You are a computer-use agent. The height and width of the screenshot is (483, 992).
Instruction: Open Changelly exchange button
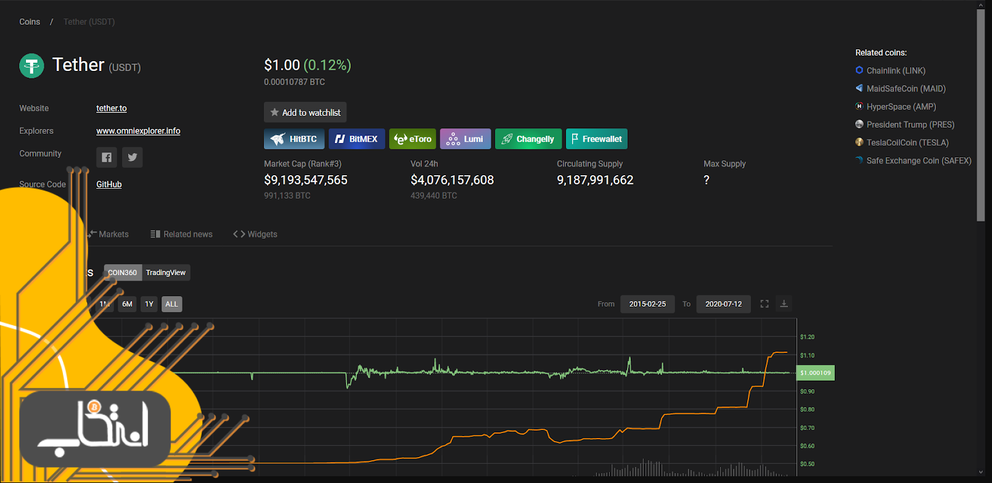click(528, 139)
